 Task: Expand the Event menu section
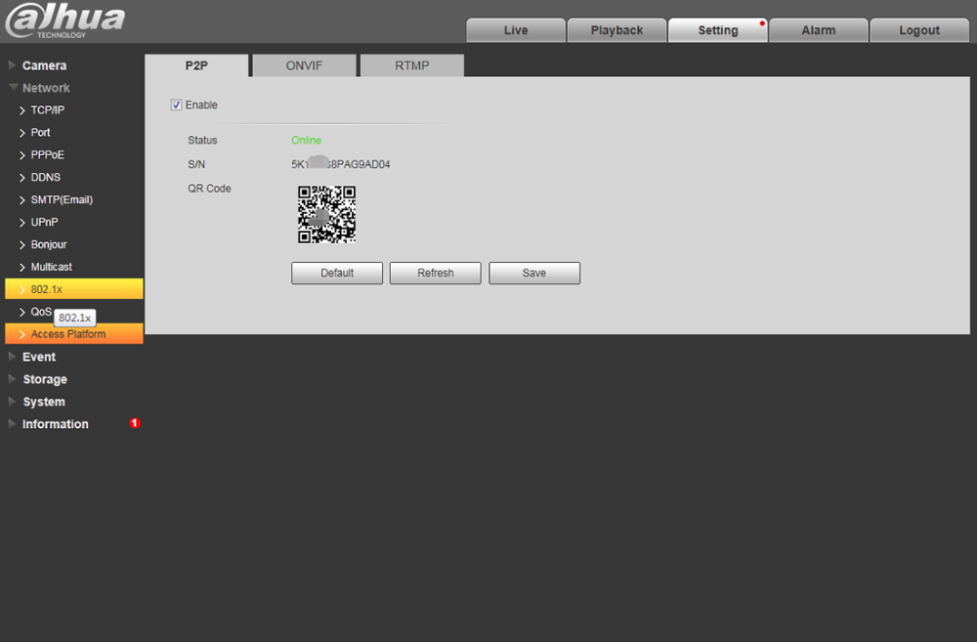39,357
